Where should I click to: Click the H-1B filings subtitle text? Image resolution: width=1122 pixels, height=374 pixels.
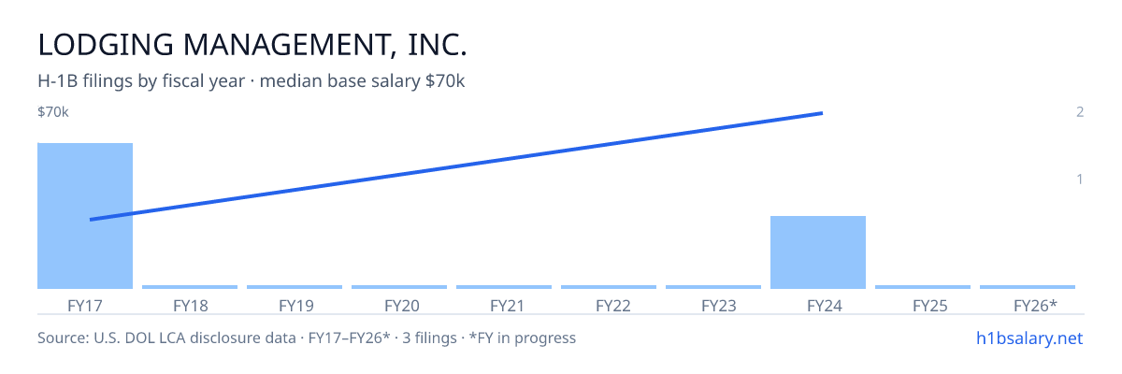tap(252, 81)
